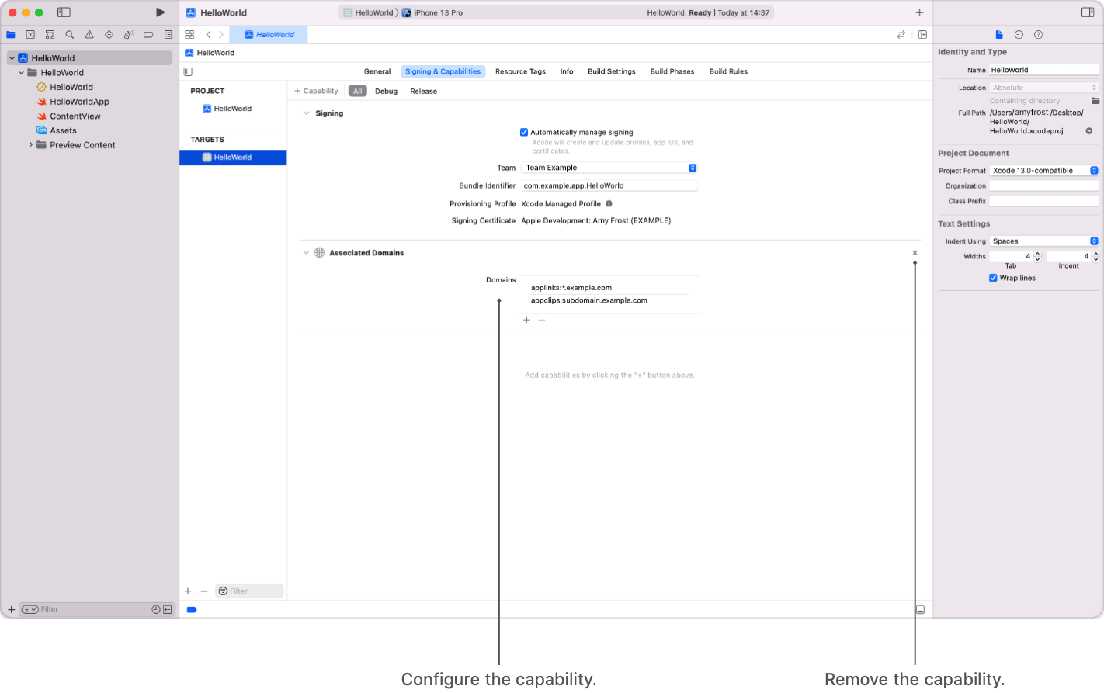Select the HelloWorld project under PROJECT
1104x693 pixels.
[233, 109]
